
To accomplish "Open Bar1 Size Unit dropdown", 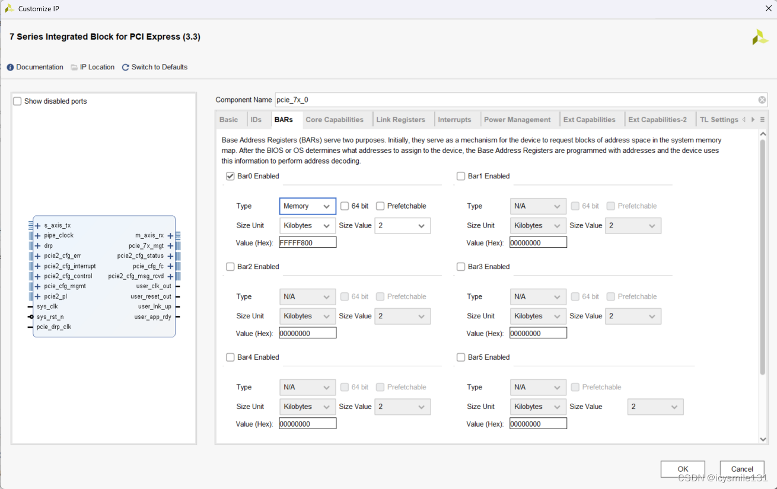I will point(538,226).
